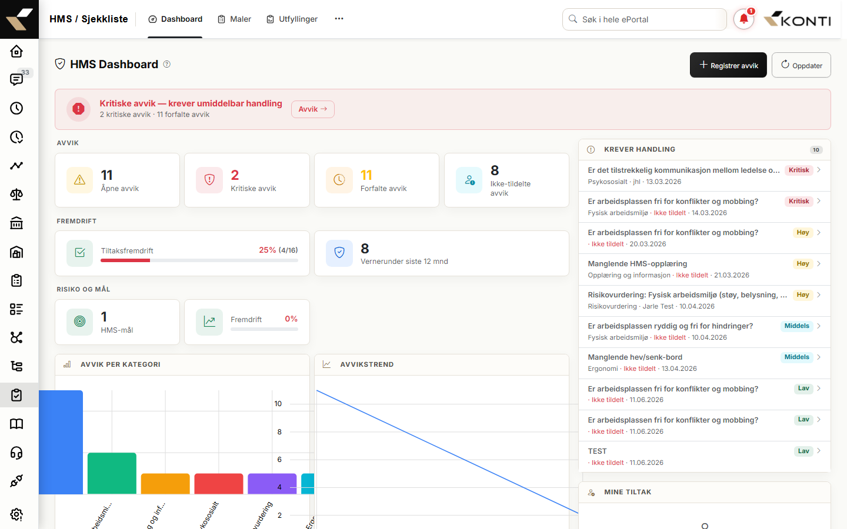Viewport: 847px width, 529px height.
Task: Click the notification bell icon
Action: [743, 19]
